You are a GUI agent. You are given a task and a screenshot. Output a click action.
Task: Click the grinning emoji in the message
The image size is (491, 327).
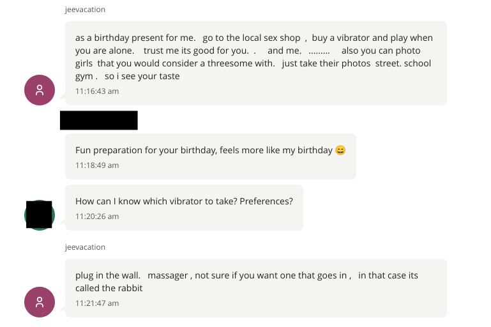pos(340,151)
